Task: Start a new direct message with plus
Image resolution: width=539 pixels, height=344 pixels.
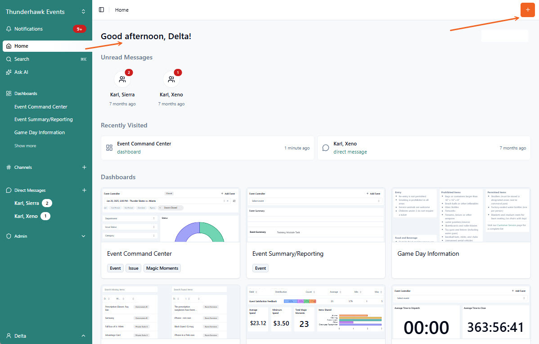Action: click(x=84, y=190)
